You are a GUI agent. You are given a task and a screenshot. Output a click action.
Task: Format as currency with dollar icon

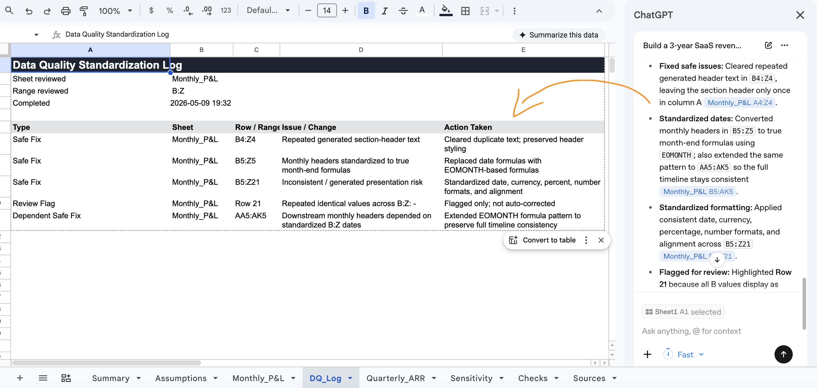point(151,11)
